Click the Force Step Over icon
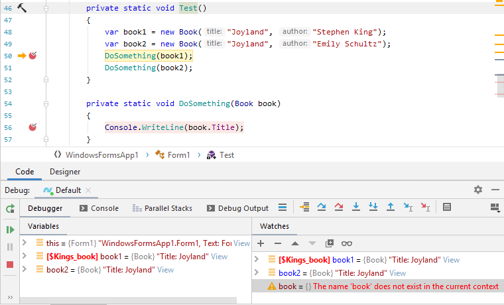This screenshot has height=305, width=504. pos(339,207)
